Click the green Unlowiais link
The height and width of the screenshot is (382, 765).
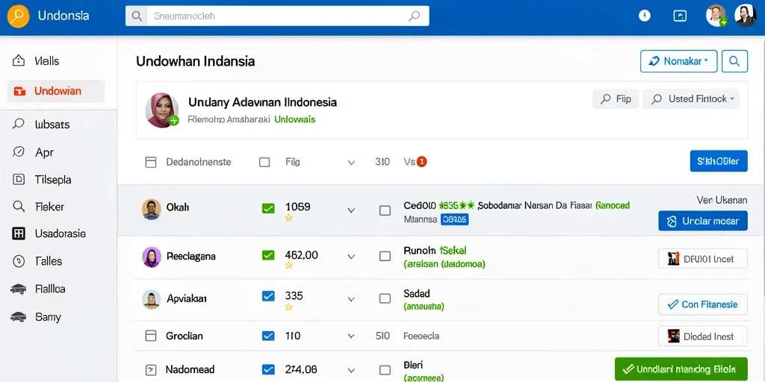[294, 119]
